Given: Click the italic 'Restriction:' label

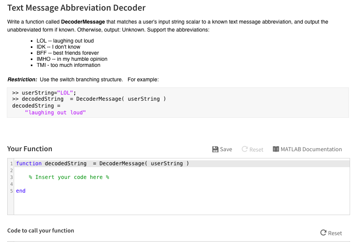Looking at the screenshot, I should click(x=22, y=80).
